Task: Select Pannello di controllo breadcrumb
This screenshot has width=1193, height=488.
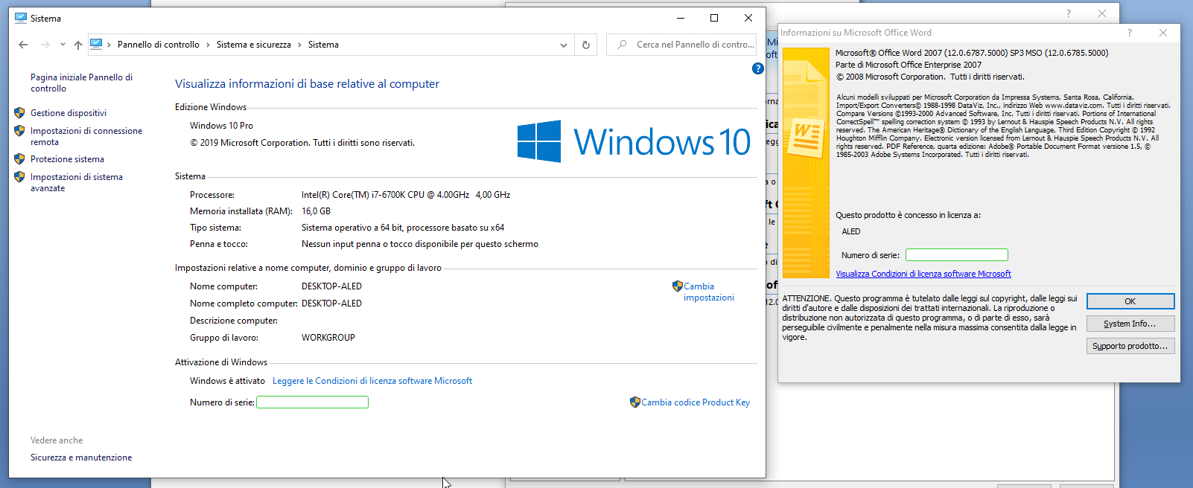Action: (x=159, y=45)
